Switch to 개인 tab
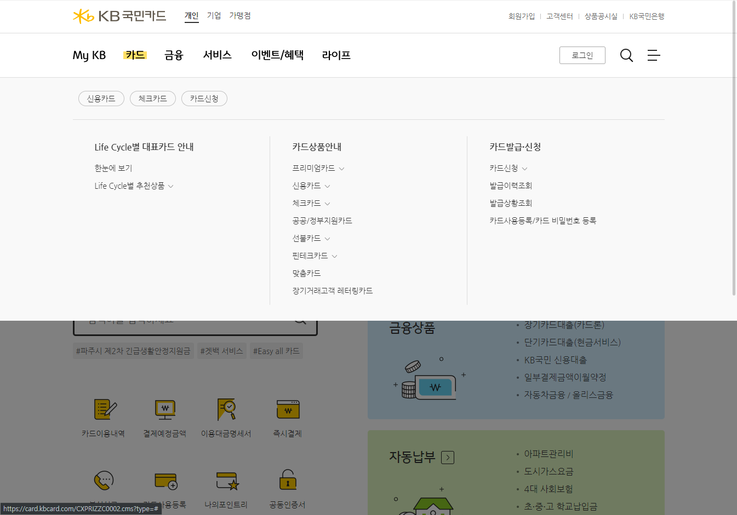The image size is (737, 515). (191, 16)
